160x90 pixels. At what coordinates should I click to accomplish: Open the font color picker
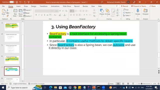pyautogui.click(x=64, y=15)
